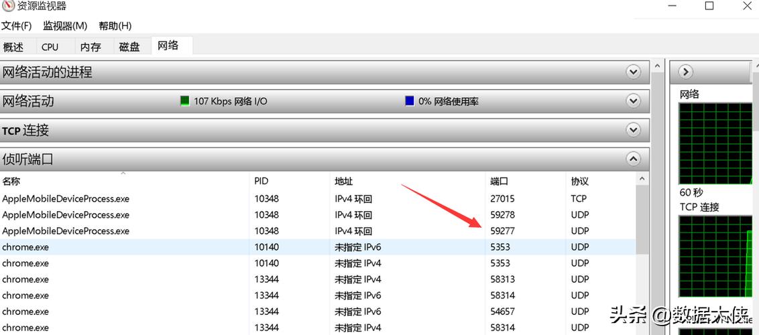The width and height of the screenshot is (759, 335).
Task: Click 未指定 IPv6 address in port 58314 row
Action: 358,295
